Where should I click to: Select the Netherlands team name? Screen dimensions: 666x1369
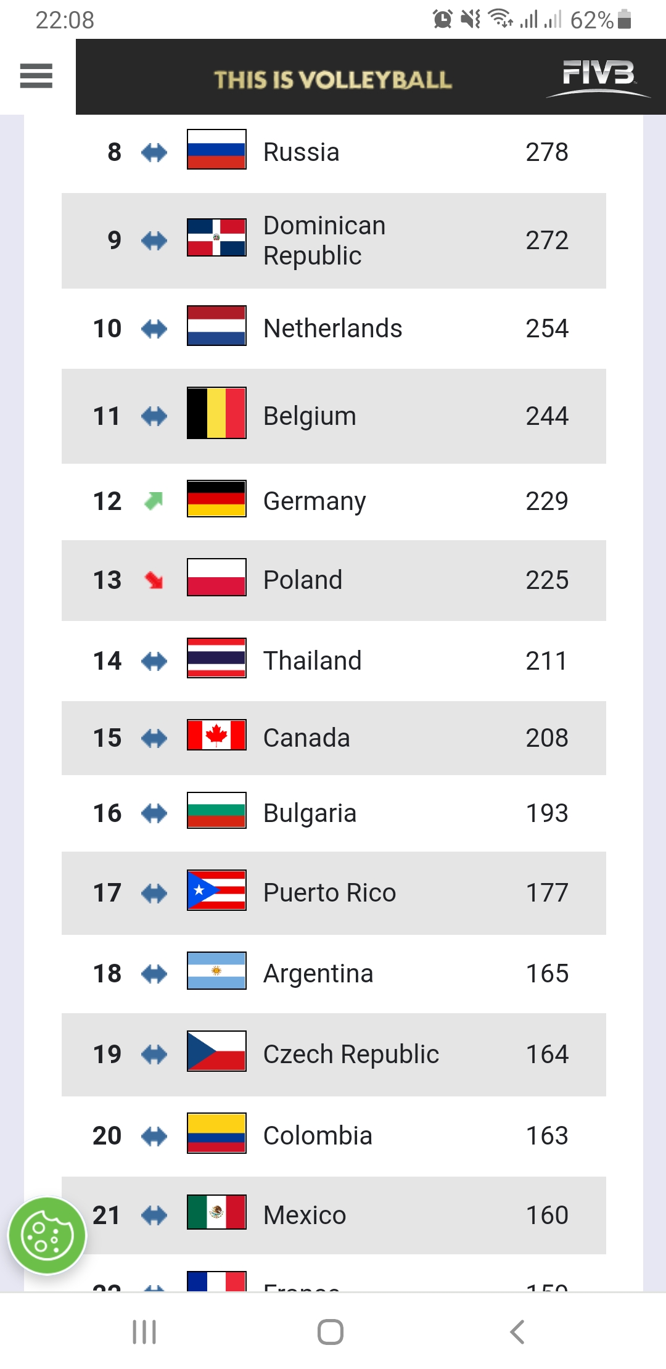pyautogui.click(x=332, y=329)
